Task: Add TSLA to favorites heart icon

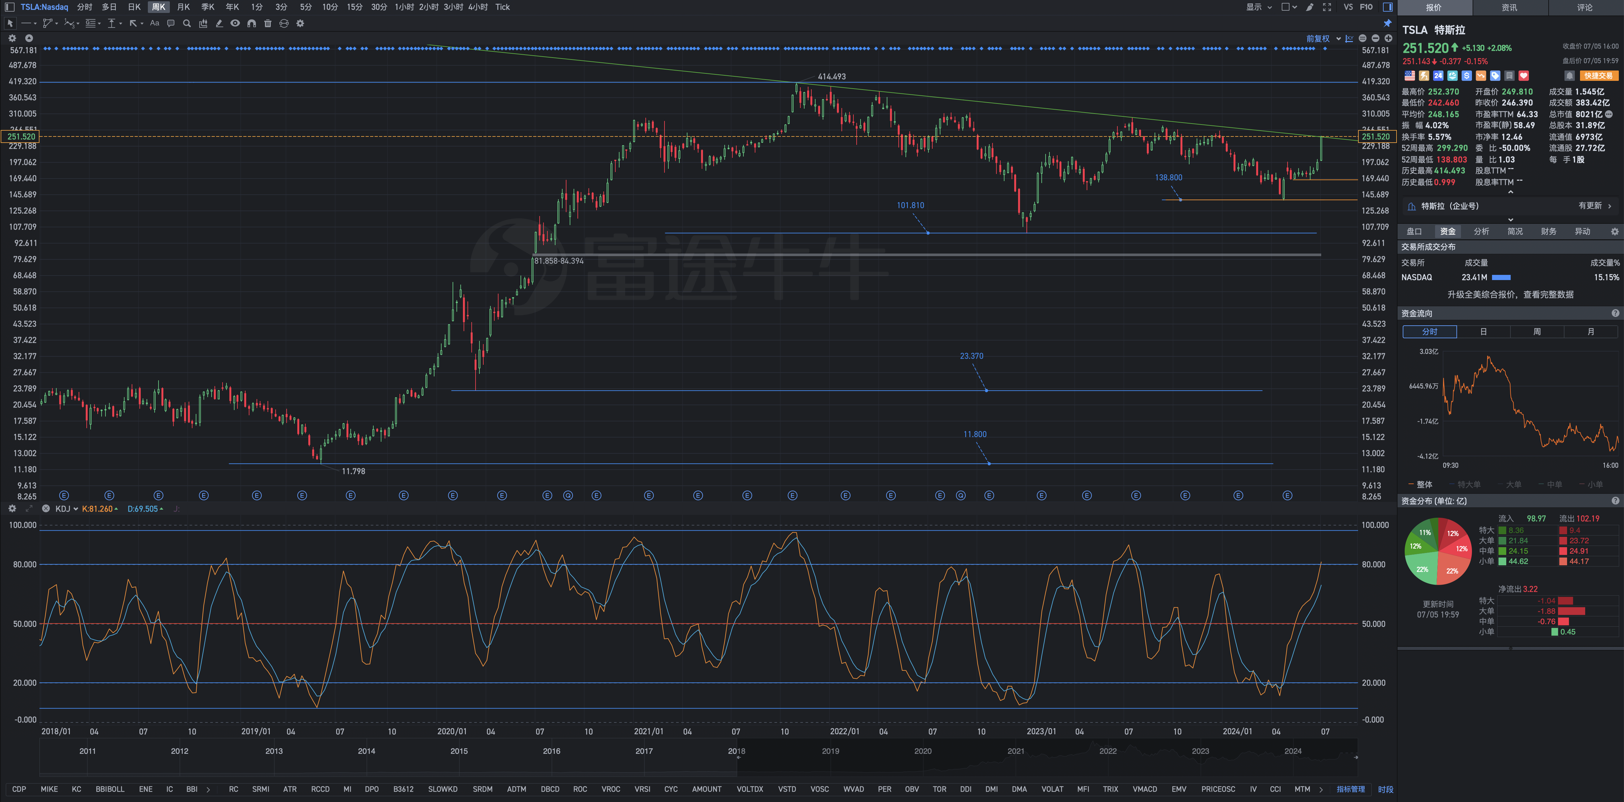Action: [x=1524, y=76]
